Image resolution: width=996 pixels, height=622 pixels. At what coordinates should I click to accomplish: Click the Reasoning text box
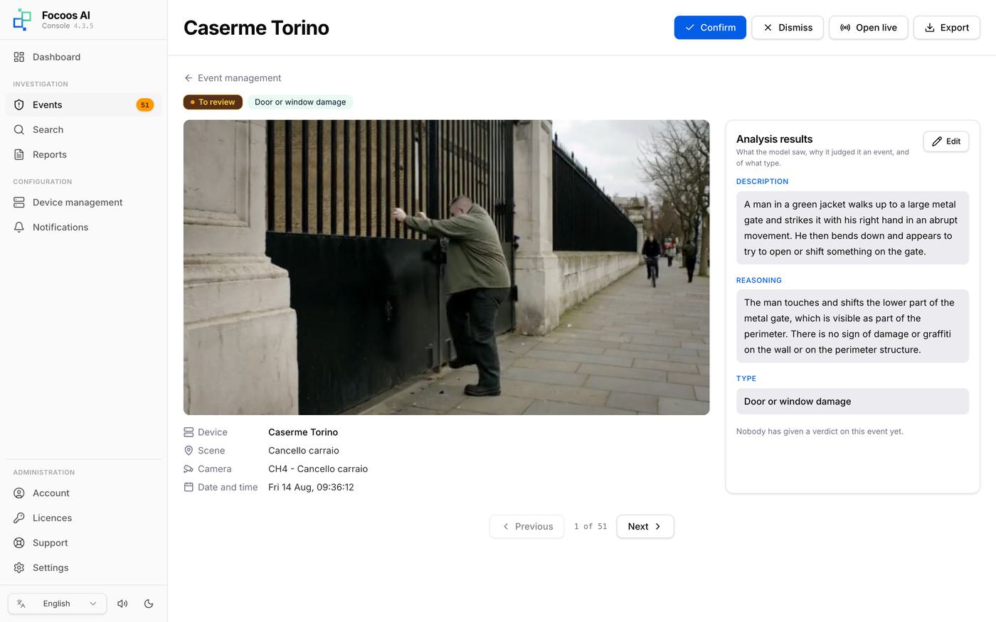[x=852, y=326]
